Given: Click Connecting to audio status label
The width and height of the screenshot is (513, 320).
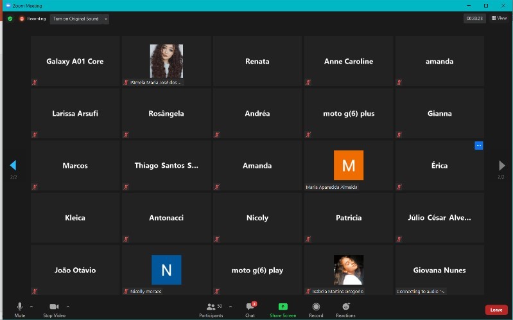Looking at the screenshot, I should point(421,291).
